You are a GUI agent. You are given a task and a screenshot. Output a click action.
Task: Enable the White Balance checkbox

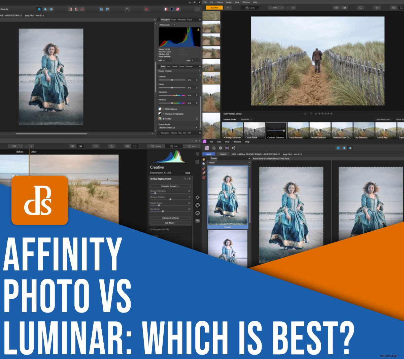click(x=164, y=109)
